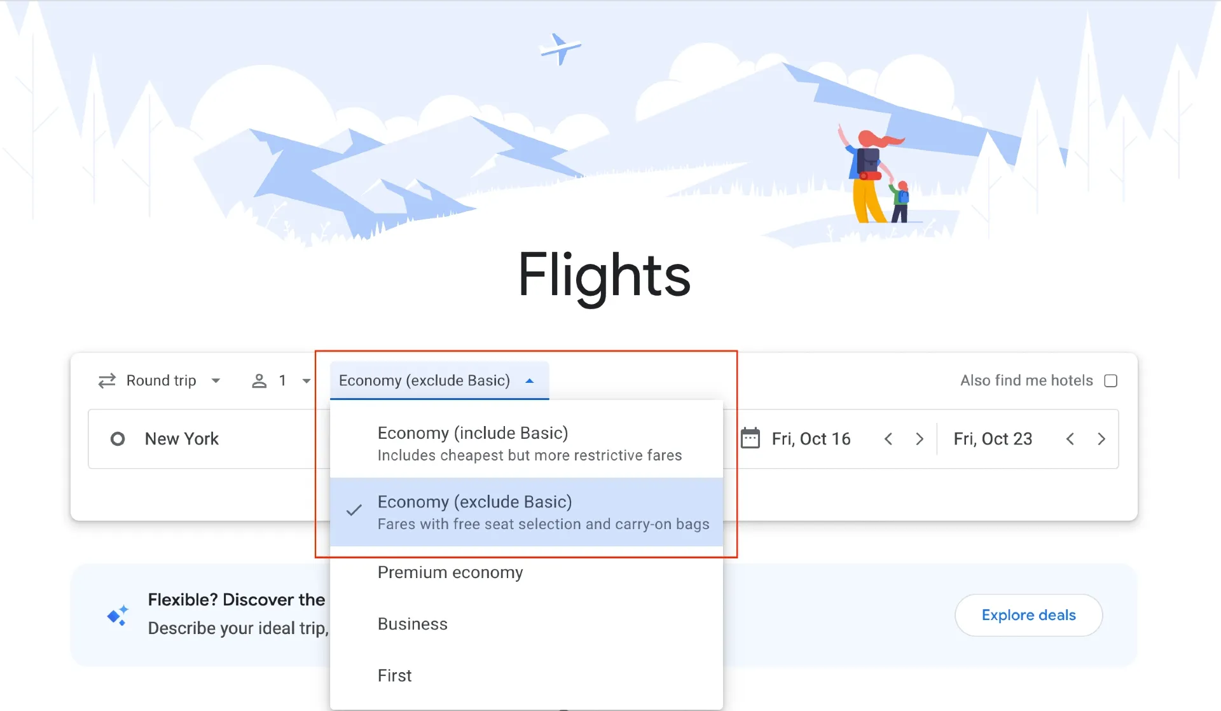Click the origin circle icon next to New York
This screenshot has height=711, width=1221.
point(117,439)
